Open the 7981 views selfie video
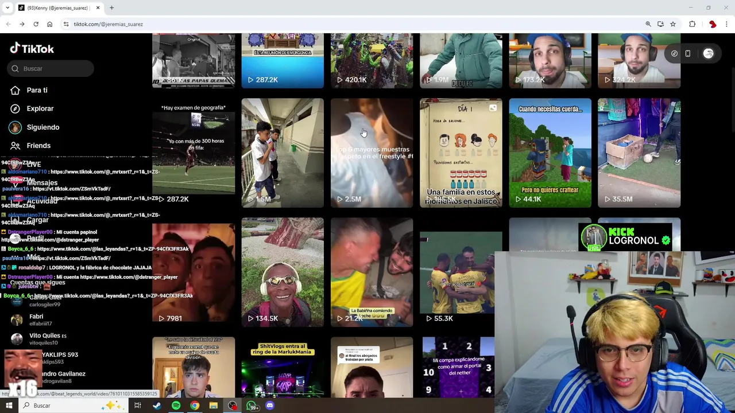Screen dimensions: 735x413 pyautogui.click(x=194, y=272)
